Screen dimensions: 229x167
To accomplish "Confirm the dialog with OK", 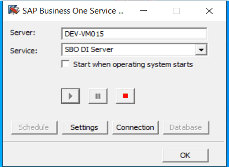I will click(185, 155).
